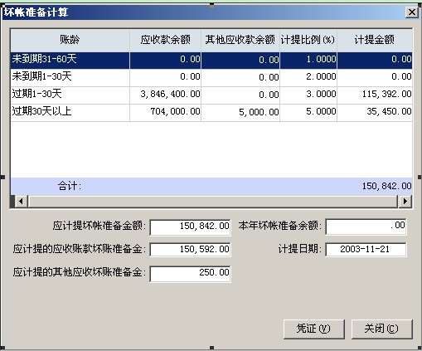Click the 关闭(C) close button

pyautogui.click(x=381, y=329)
